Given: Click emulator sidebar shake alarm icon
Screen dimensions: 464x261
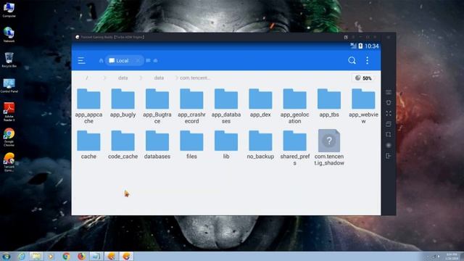Looking at the screenshot, I should click(389, 103).
